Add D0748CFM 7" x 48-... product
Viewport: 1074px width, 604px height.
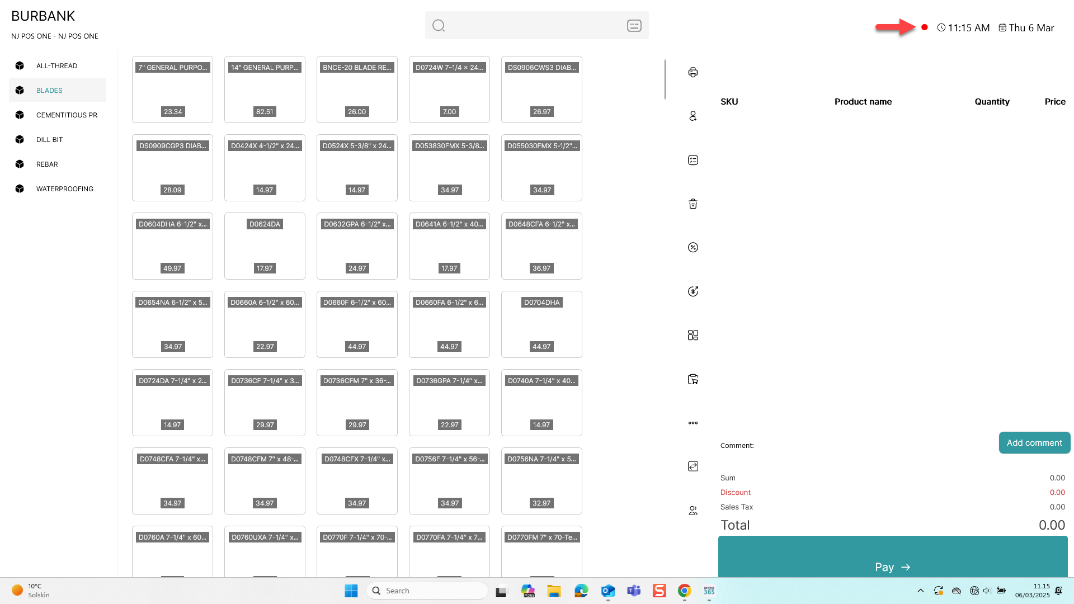[x=265, y=481]
